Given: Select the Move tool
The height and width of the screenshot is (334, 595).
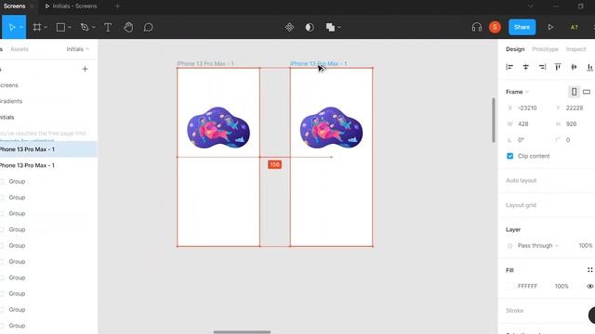Looking at the screenshot, I should 12,27.
